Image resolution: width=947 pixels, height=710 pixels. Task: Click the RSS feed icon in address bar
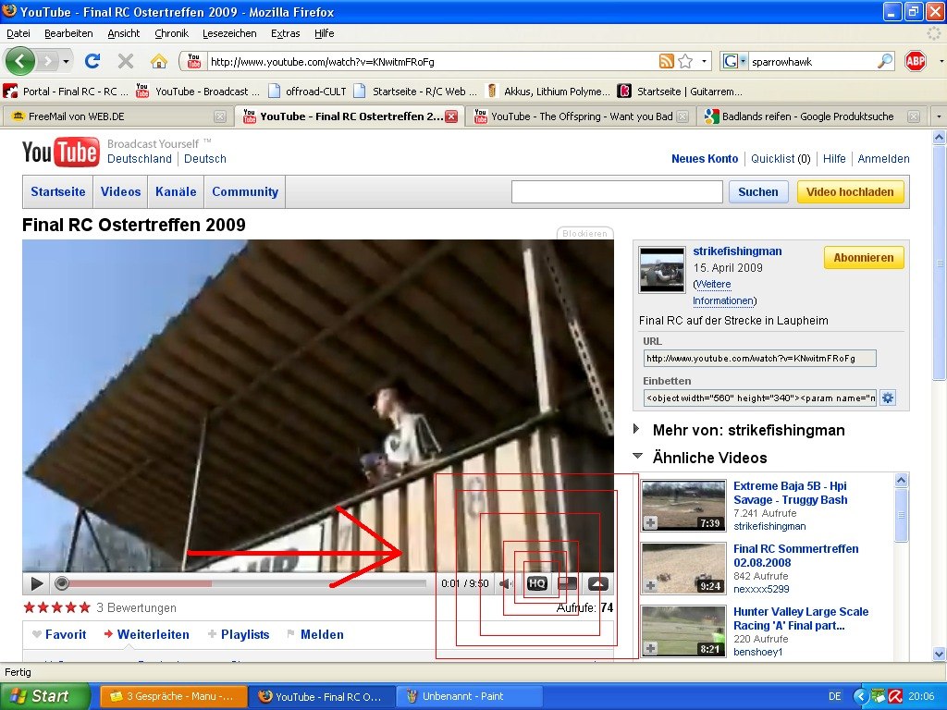pos(666,61)
